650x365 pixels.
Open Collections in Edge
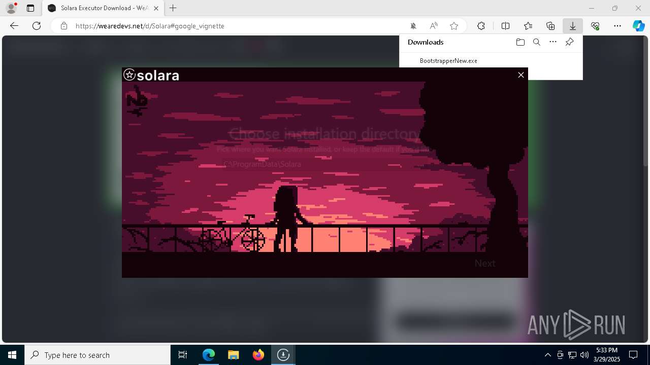point(550,26)
